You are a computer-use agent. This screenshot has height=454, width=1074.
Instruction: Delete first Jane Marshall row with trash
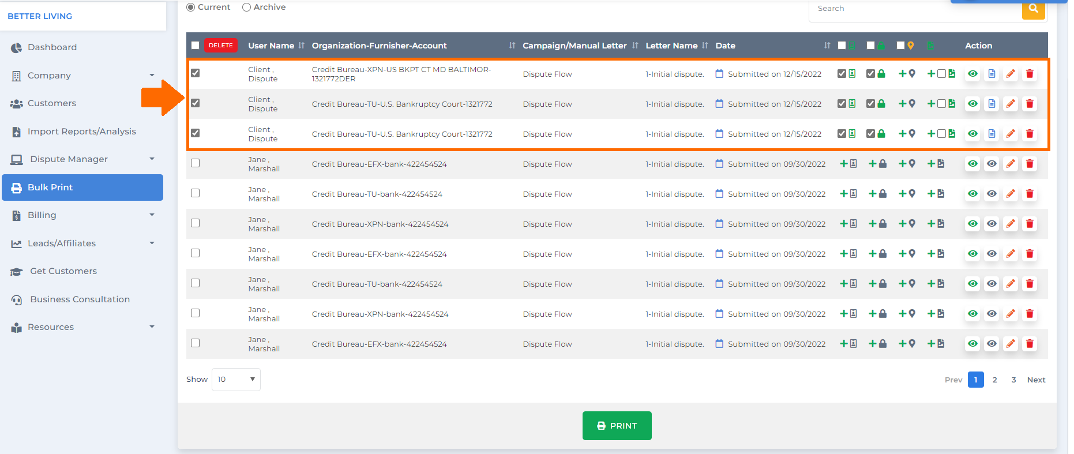click(x=1030, y=164)
